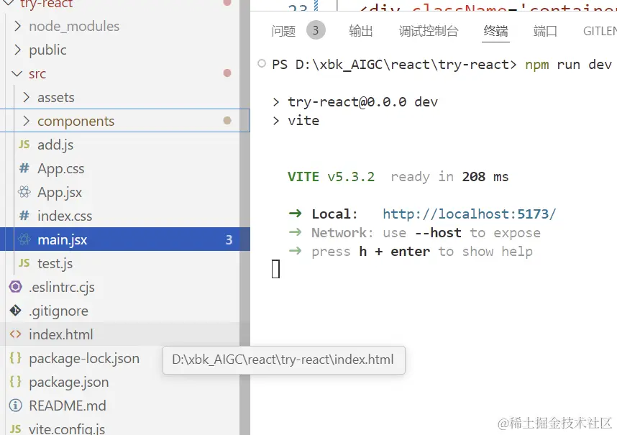Click the modified dot on components folder

coord(227,120)
